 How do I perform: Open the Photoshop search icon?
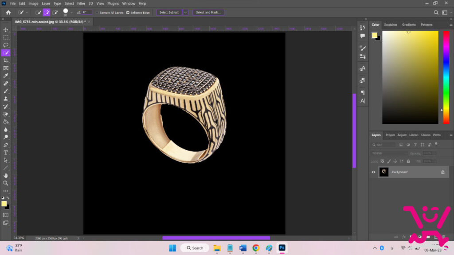point(436,12)
